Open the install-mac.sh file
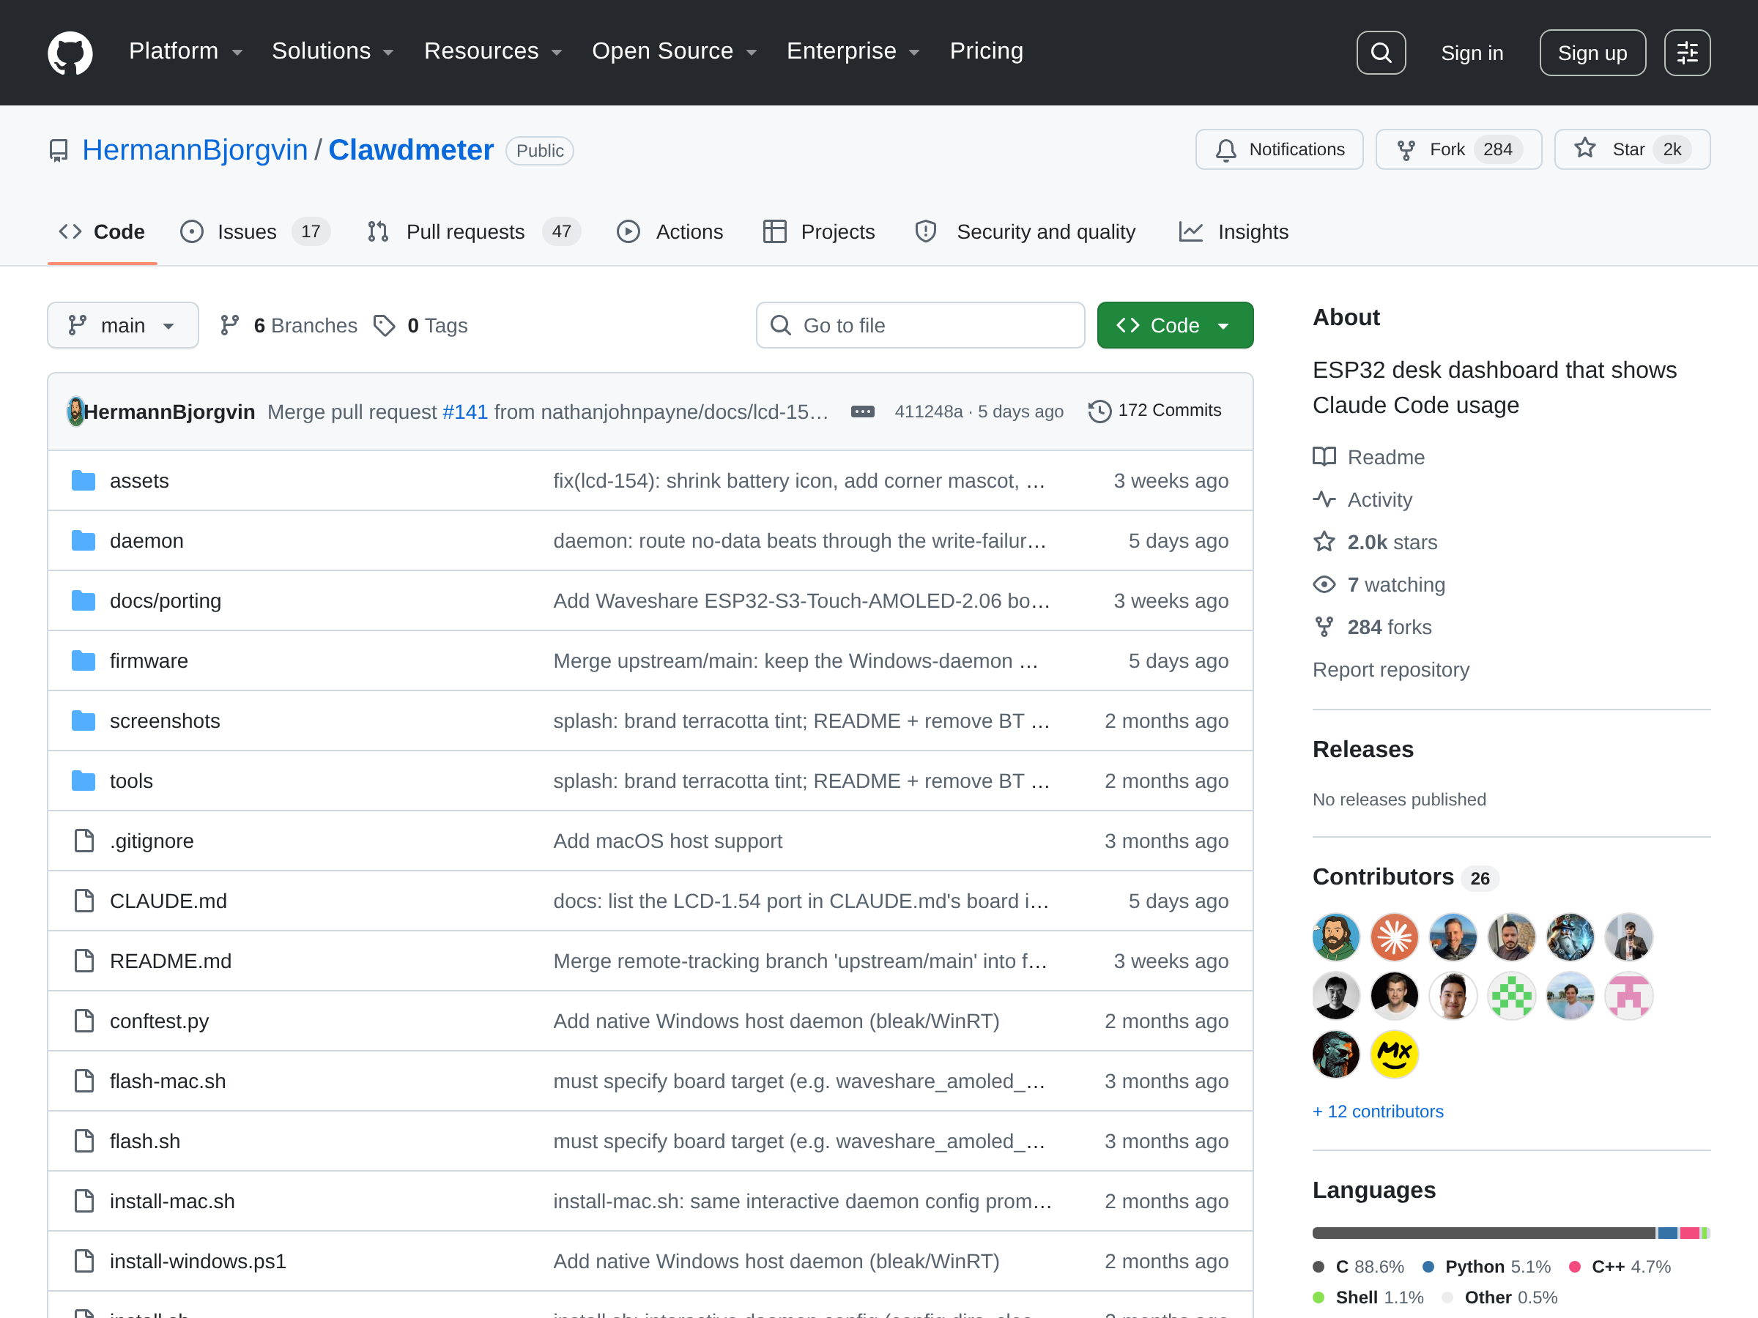Image resolution: width=1758 pixels, height=1318 pixels. pos(172,1202)
